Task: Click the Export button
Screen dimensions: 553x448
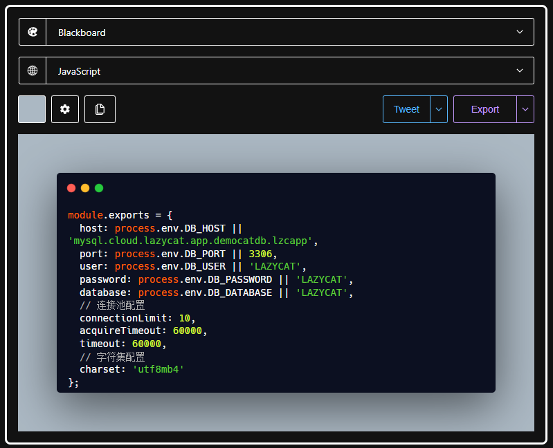Action: click(x=485, y=109)
